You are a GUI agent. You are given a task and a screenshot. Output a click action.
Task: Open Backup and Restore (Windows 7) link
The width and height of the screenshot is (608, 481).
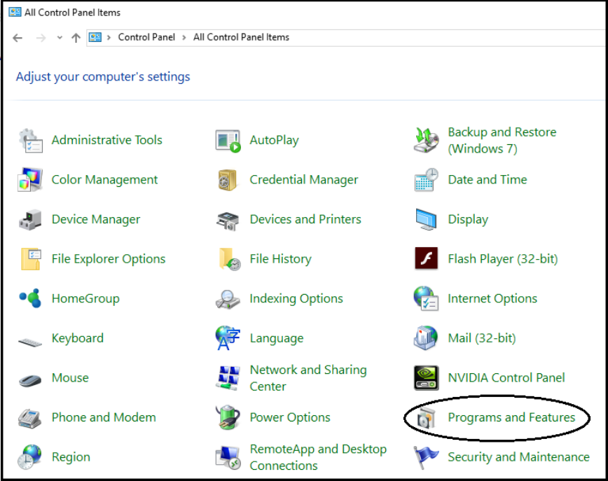pyautogui.click(x=502, y=140)
